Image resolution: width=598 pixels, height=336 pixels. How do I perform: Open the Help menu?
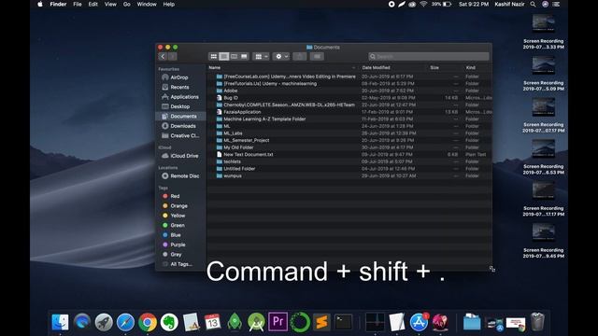pyautogui.click(x=168, y=4)
